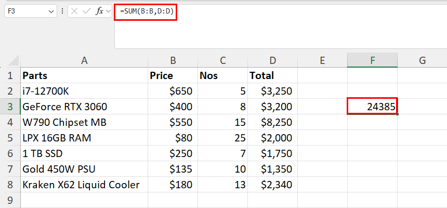Click the Nos cell with value 5
Viewport: 447px width, 208px height.
click(222, 91)
